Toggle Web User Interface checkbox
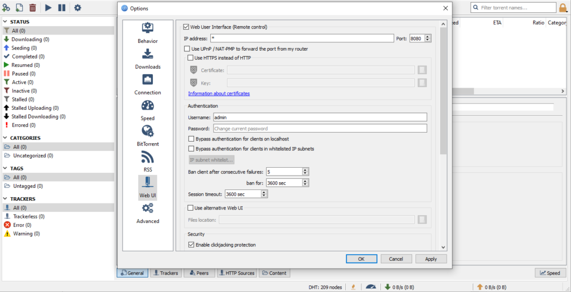The height and width of the screenshot is (292, 571). [x=186, y=27]
